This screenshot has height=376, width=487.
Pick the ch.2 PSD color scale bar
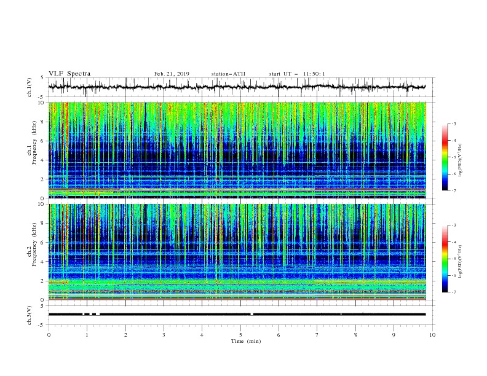click(x=445, y=259)
